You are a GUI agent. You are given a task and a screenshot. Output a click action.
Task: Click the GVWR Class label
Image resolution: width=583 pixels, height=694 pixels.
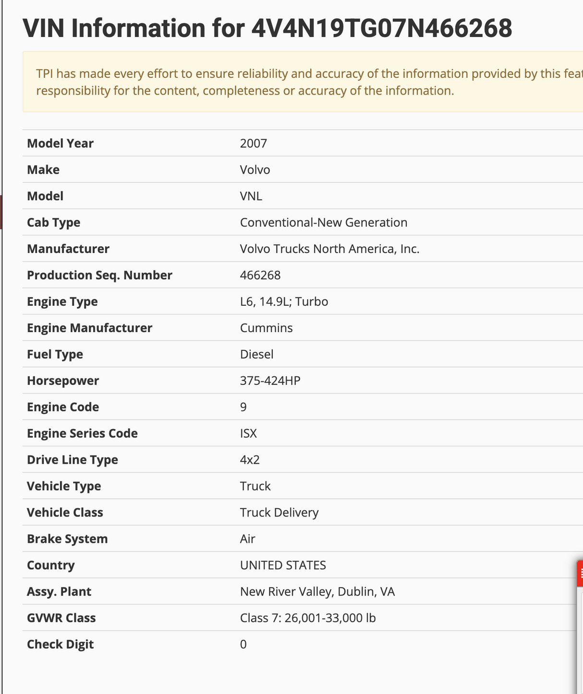click(x=61, y=619)
